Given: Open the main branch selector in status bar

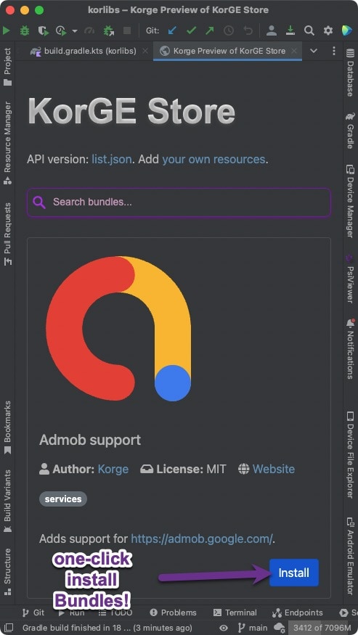Looking at the screenshot, I should click(x=253, y=628).
